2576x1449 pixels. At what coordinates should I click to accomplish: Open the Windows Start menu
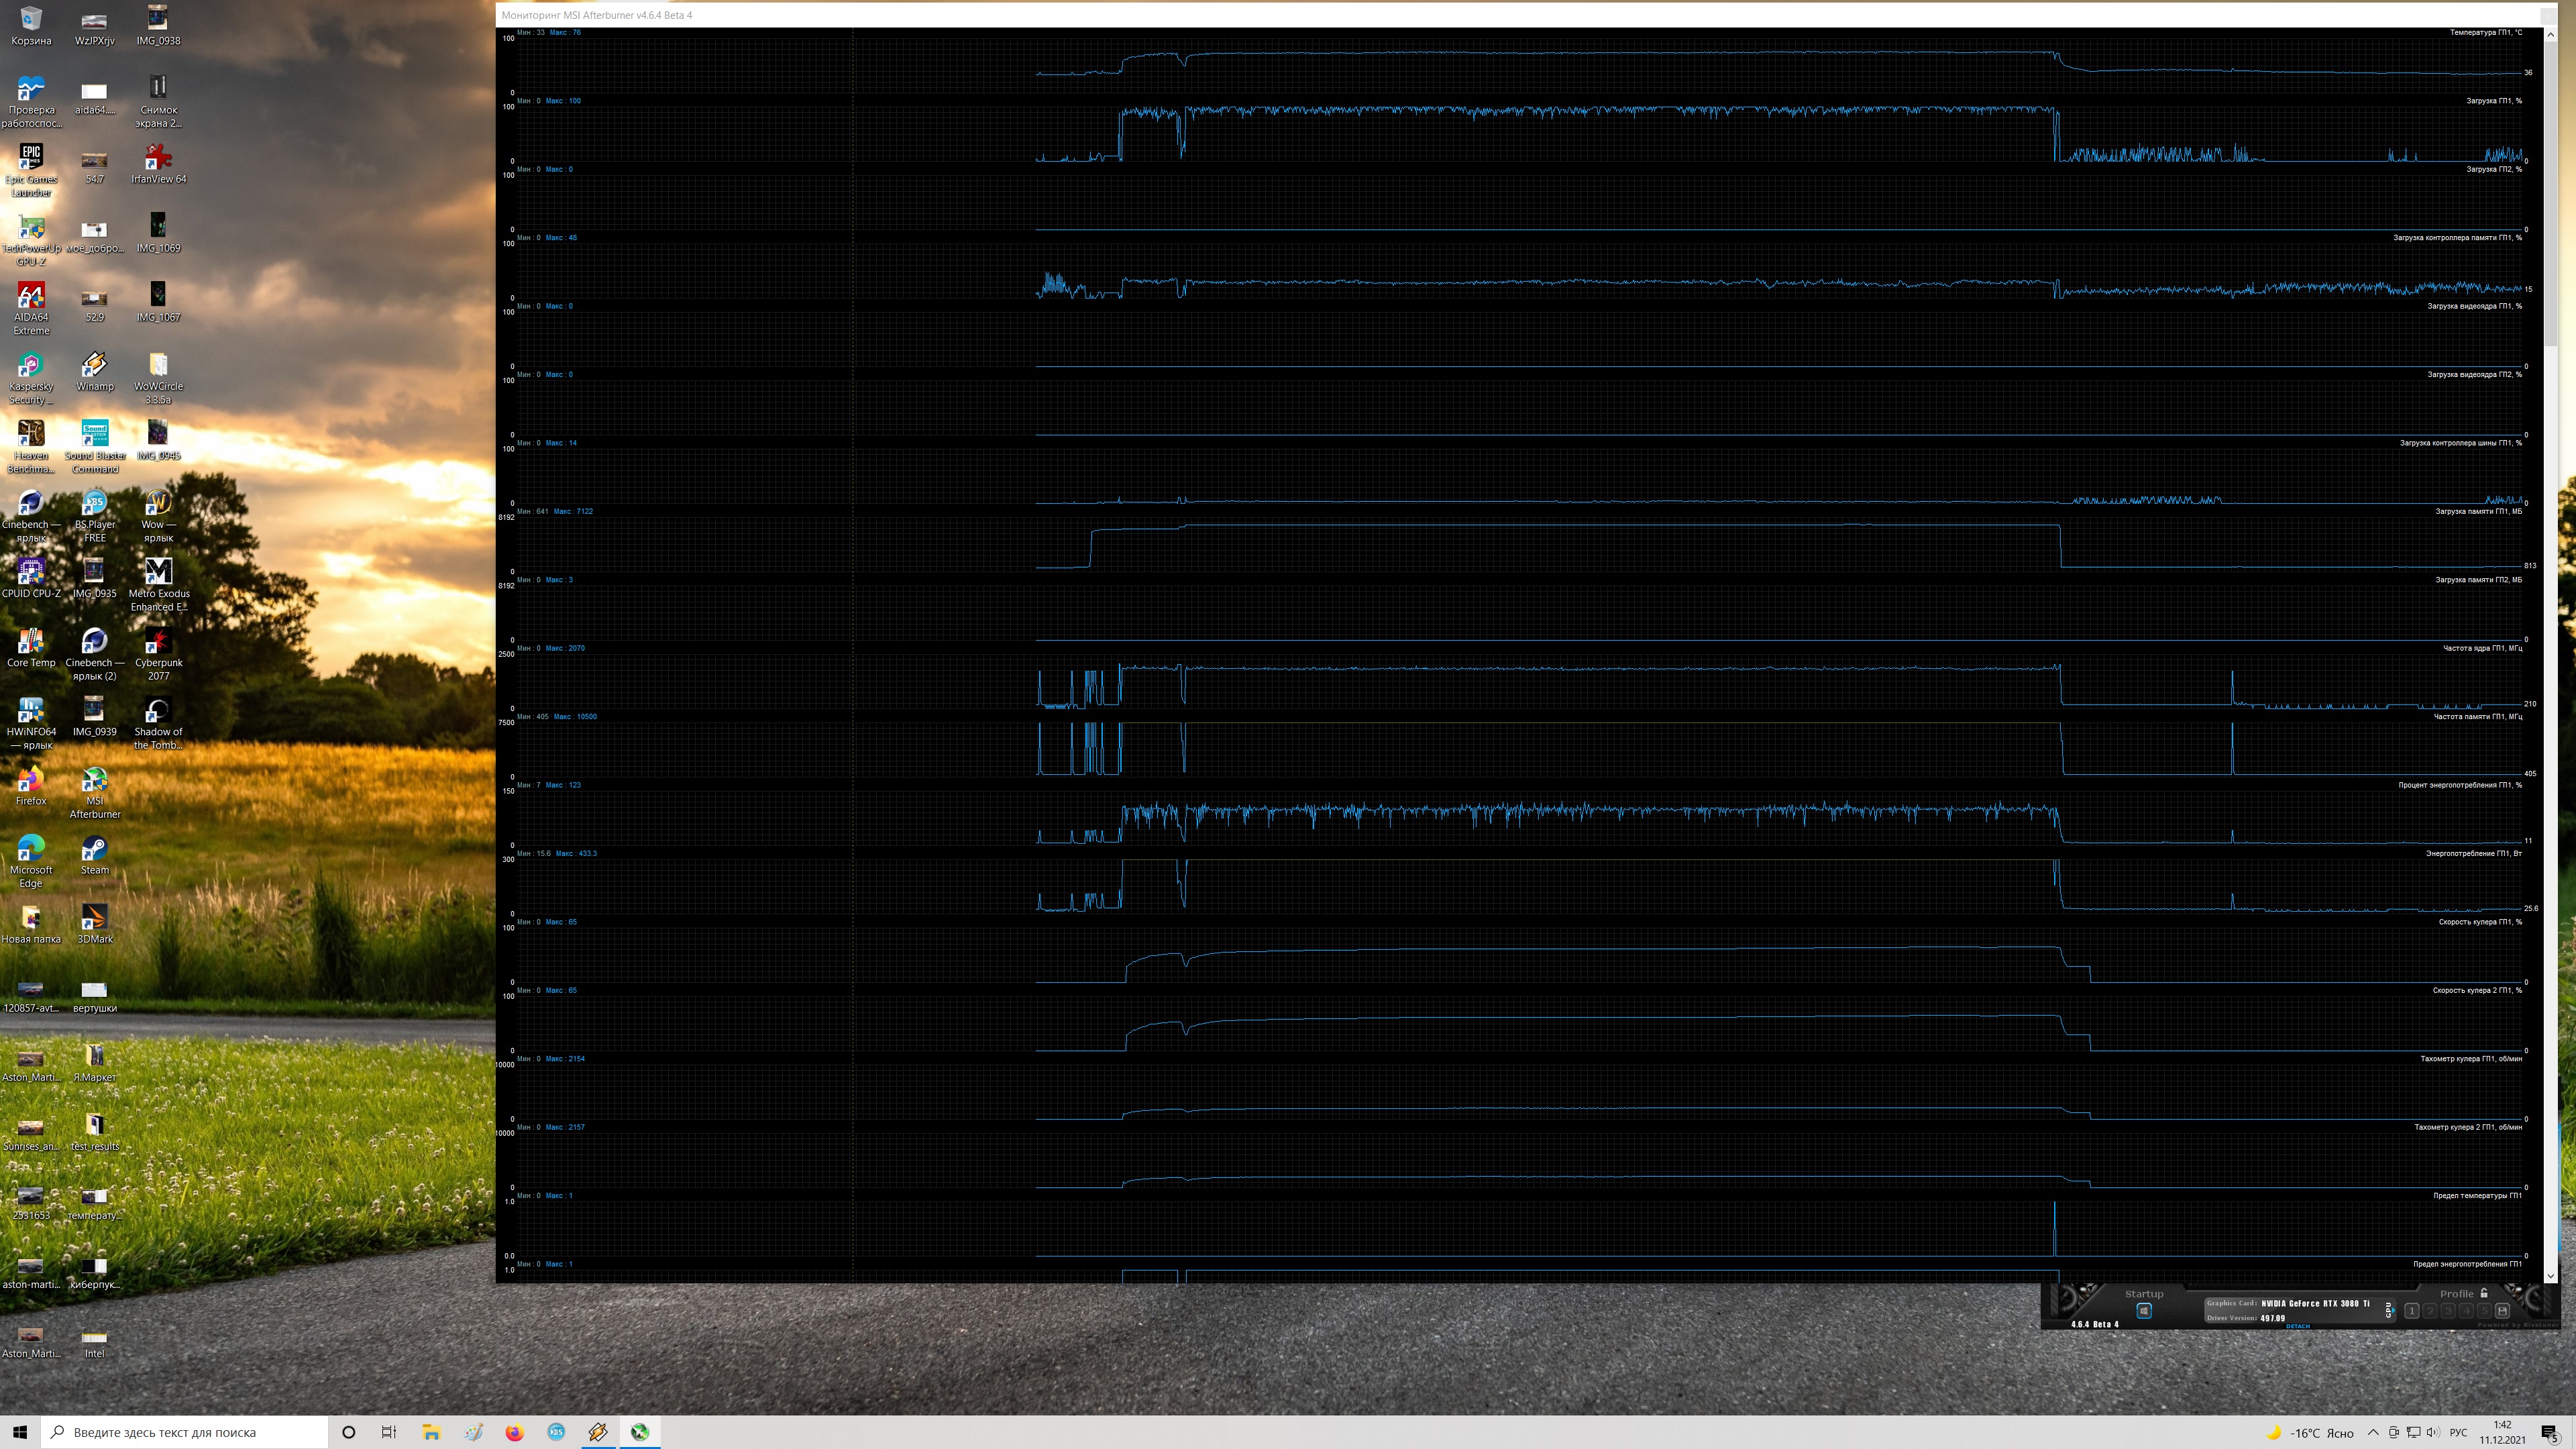click(20, 1432)
